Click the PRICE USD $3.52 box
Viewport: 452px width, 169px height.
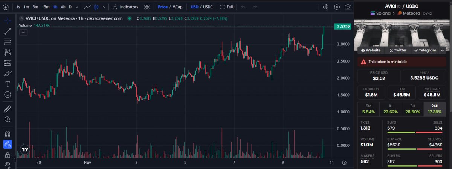(379, 76)
